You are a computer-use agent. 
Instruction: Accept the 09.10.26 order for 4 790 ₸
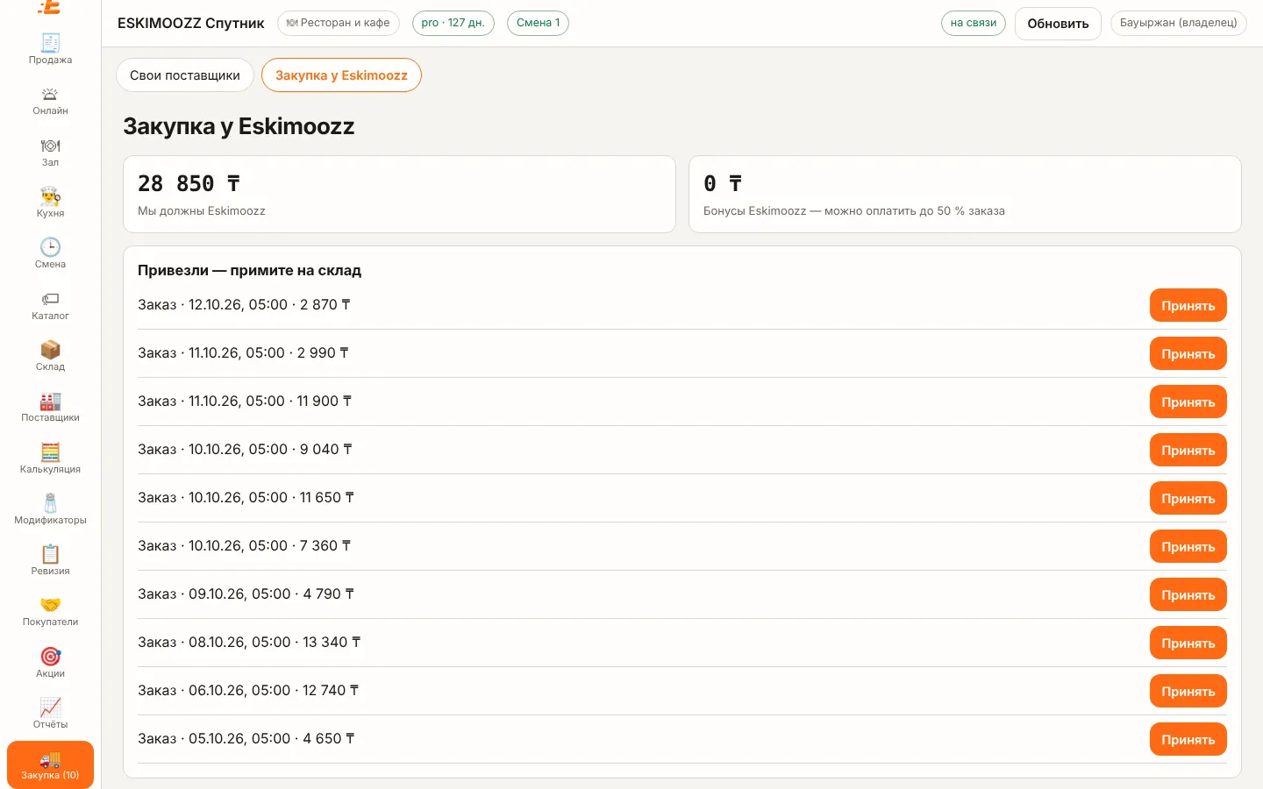click(x=1188, y=595)
